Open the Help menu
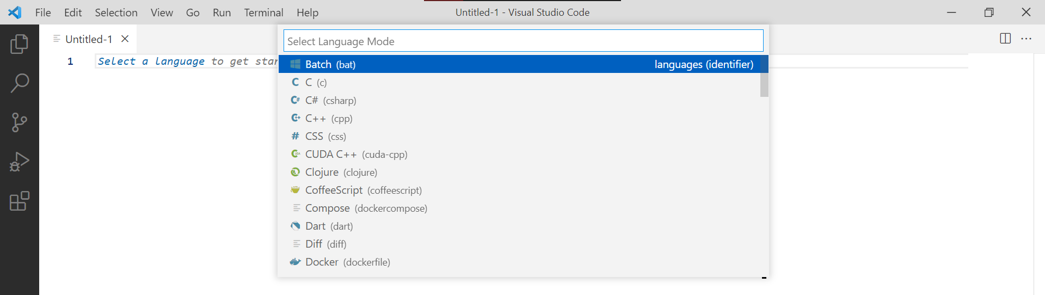This screenshot has height=295, width=1045. click(308, 13)
